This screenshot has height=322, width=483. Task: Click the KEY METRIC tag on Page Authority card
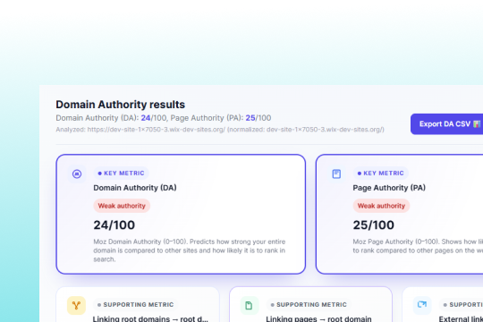(381, 174)
